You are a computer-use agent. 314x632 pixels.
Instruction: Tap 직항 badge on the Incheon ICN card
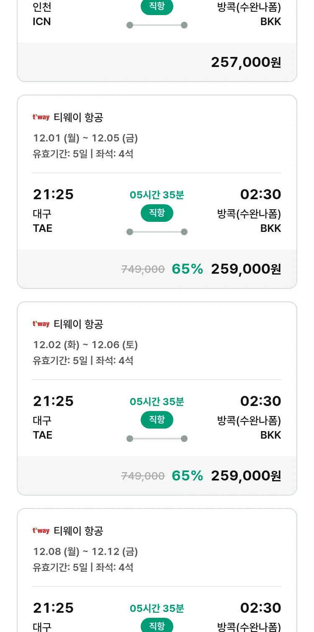[x=157, y=7]
